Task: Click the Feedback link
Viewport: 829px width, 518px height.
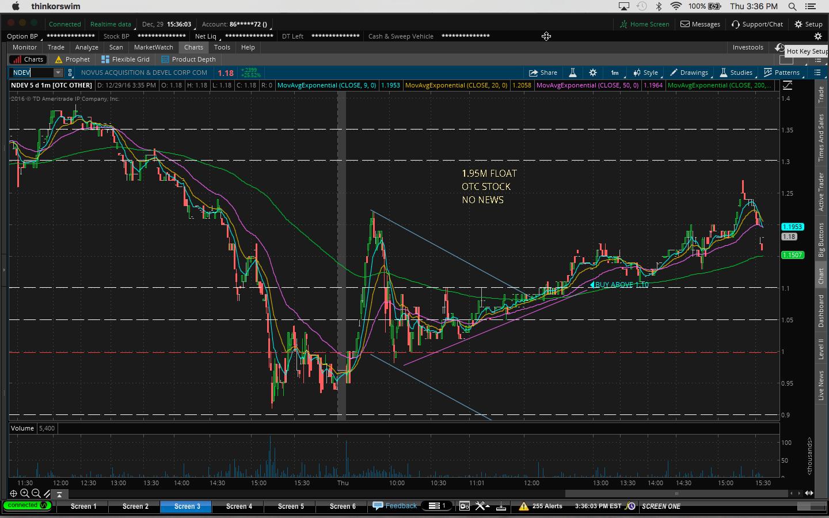Action: [x=395, y=506]
